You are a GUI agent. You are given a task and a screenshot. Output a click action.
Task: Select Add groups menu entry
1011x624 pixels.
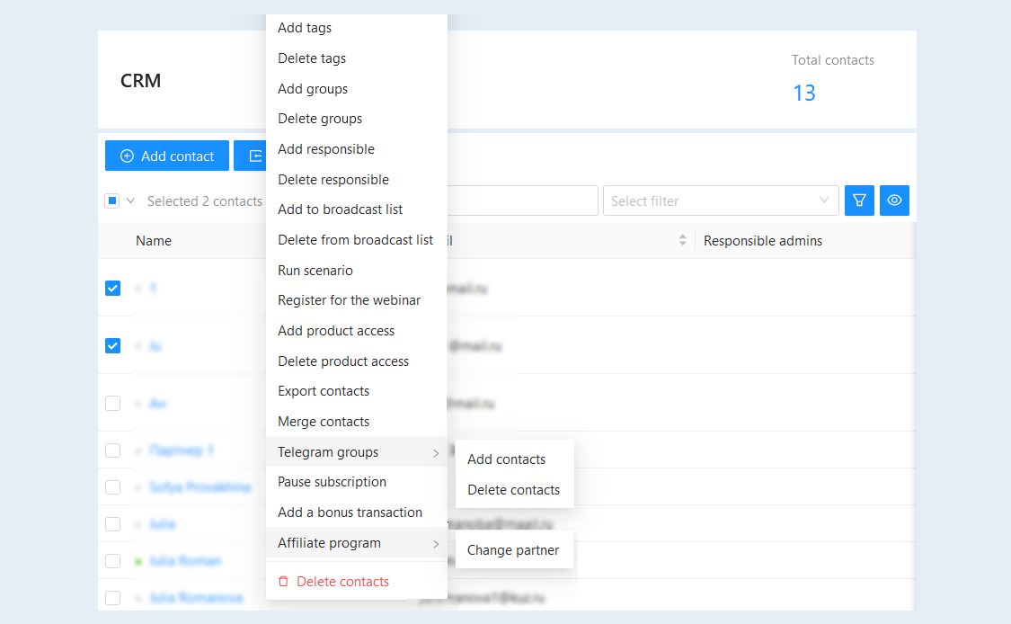357,88
